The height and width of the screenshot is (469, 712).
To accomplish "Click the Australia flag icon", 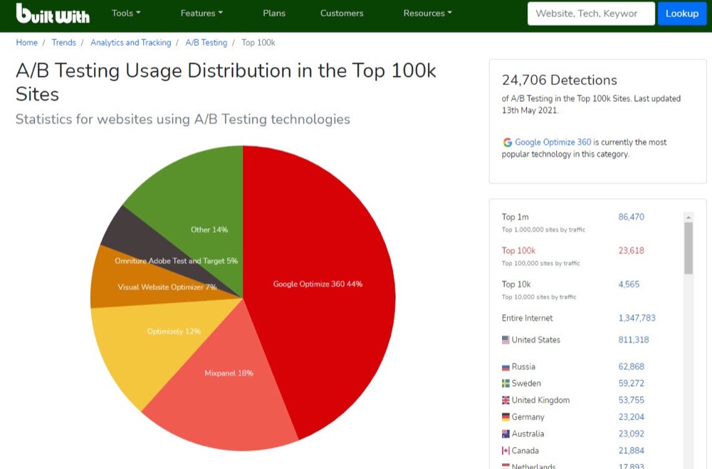I will (x=506, y=434).
